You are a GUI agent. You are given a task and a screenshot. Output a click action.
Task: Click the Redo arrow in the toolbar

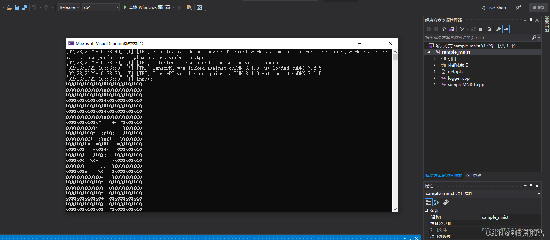tap(46, 7)
